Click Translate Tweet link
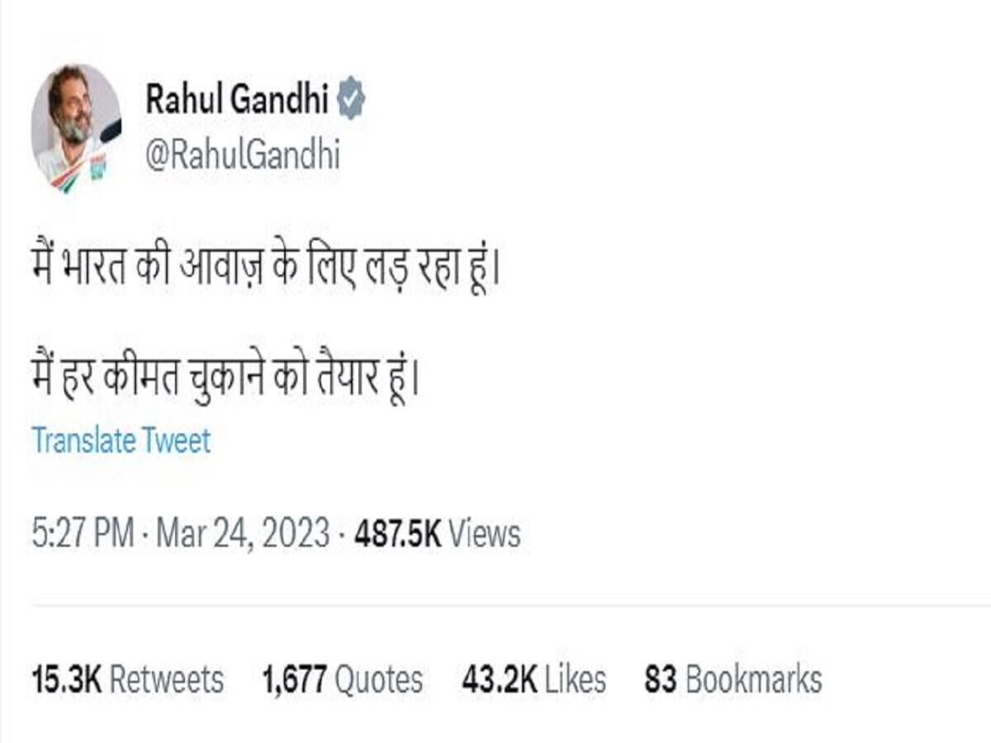This screenshot has width=991, height=743. 121,441
